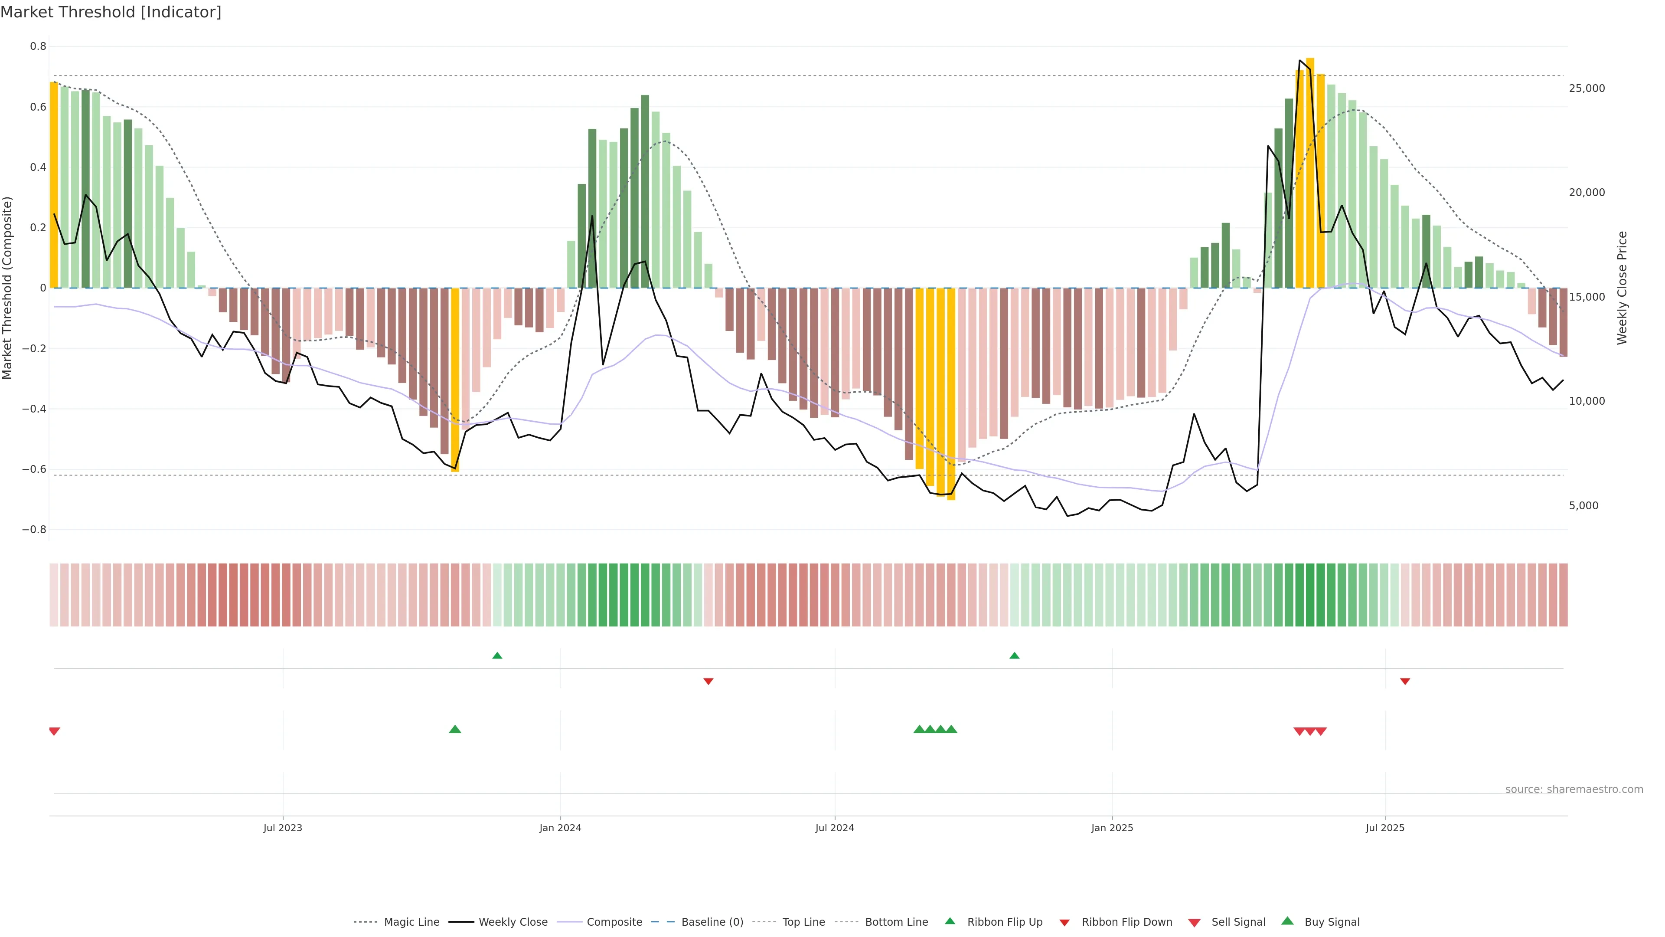This screenshot has width=1665, height=937.
Task: Click the source: sharemaestro.com text
Action: click(x=1574, y=790)
